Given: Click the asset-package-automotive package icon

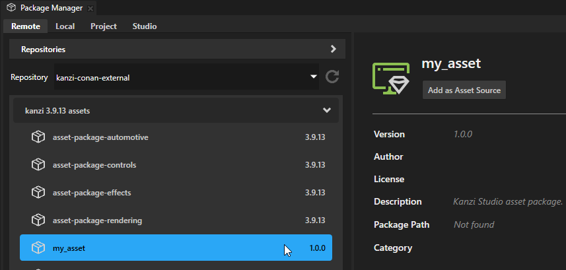Looking at the screenshot, I should tap(38, 137).
